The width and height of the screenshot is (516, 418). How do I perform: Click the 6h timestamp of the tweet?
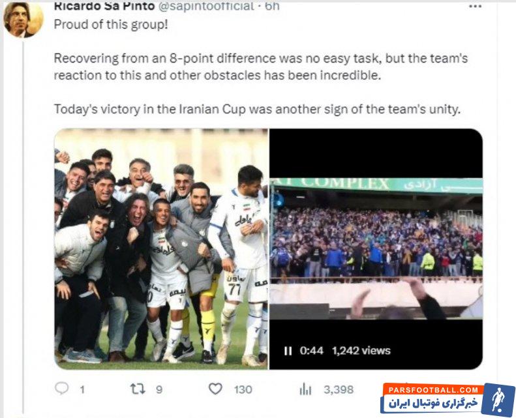coord(272,6)
